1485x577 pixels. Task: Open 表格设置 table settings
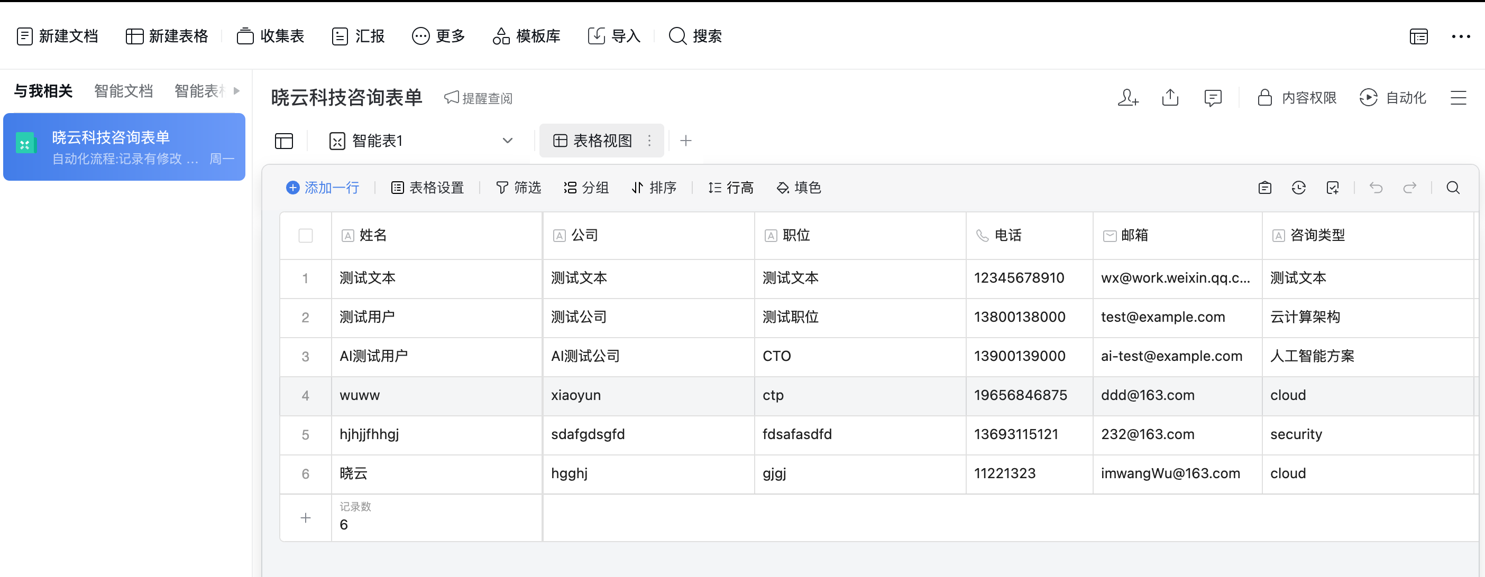[x=428, y=188]
